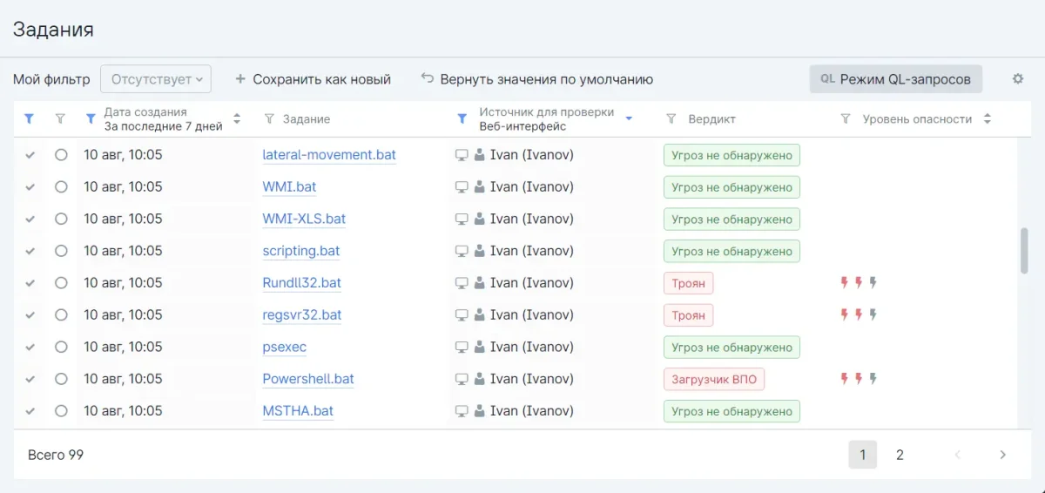This screenshot has height=493, width=1045.
Task: Open the MSTHA.bat task link
Action: tap(298, 411)
